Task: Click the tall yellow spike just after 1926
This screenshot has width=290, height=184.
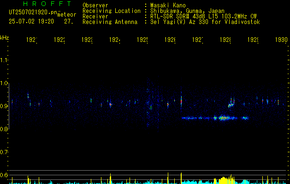Action: tap(181, 178)
